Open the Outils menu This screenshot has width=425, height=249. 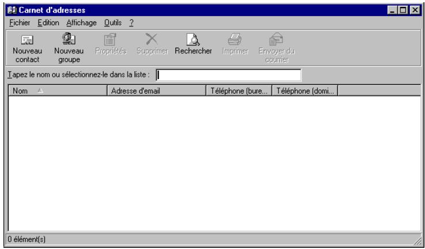pos(113,23)
